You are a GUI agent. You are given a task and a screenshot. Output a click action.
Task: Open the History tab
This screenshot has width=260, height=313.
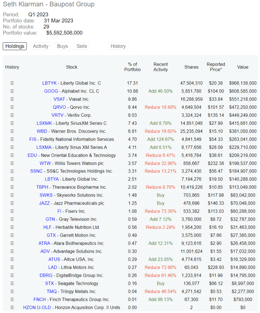click(x=118, y=46)
